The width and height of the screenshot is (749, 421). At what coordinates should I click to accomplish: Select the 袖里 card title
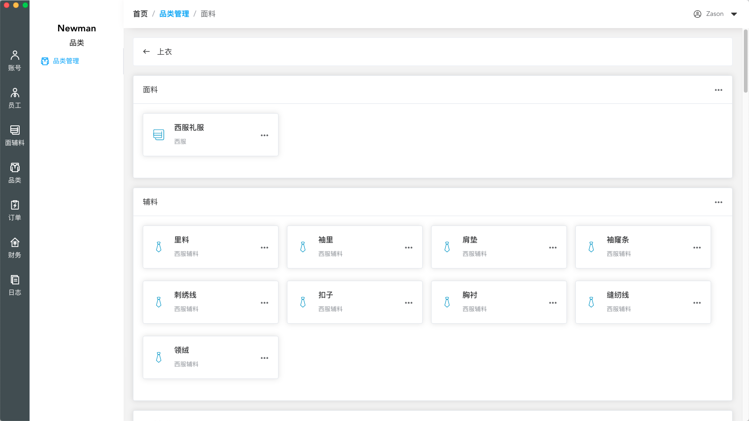(x=326, y=240)
